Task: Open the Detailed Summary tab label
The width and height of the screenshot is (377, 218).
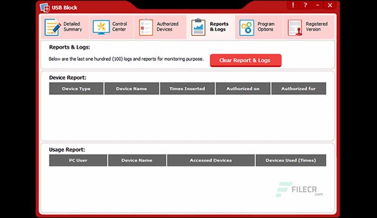Action: 73,27
